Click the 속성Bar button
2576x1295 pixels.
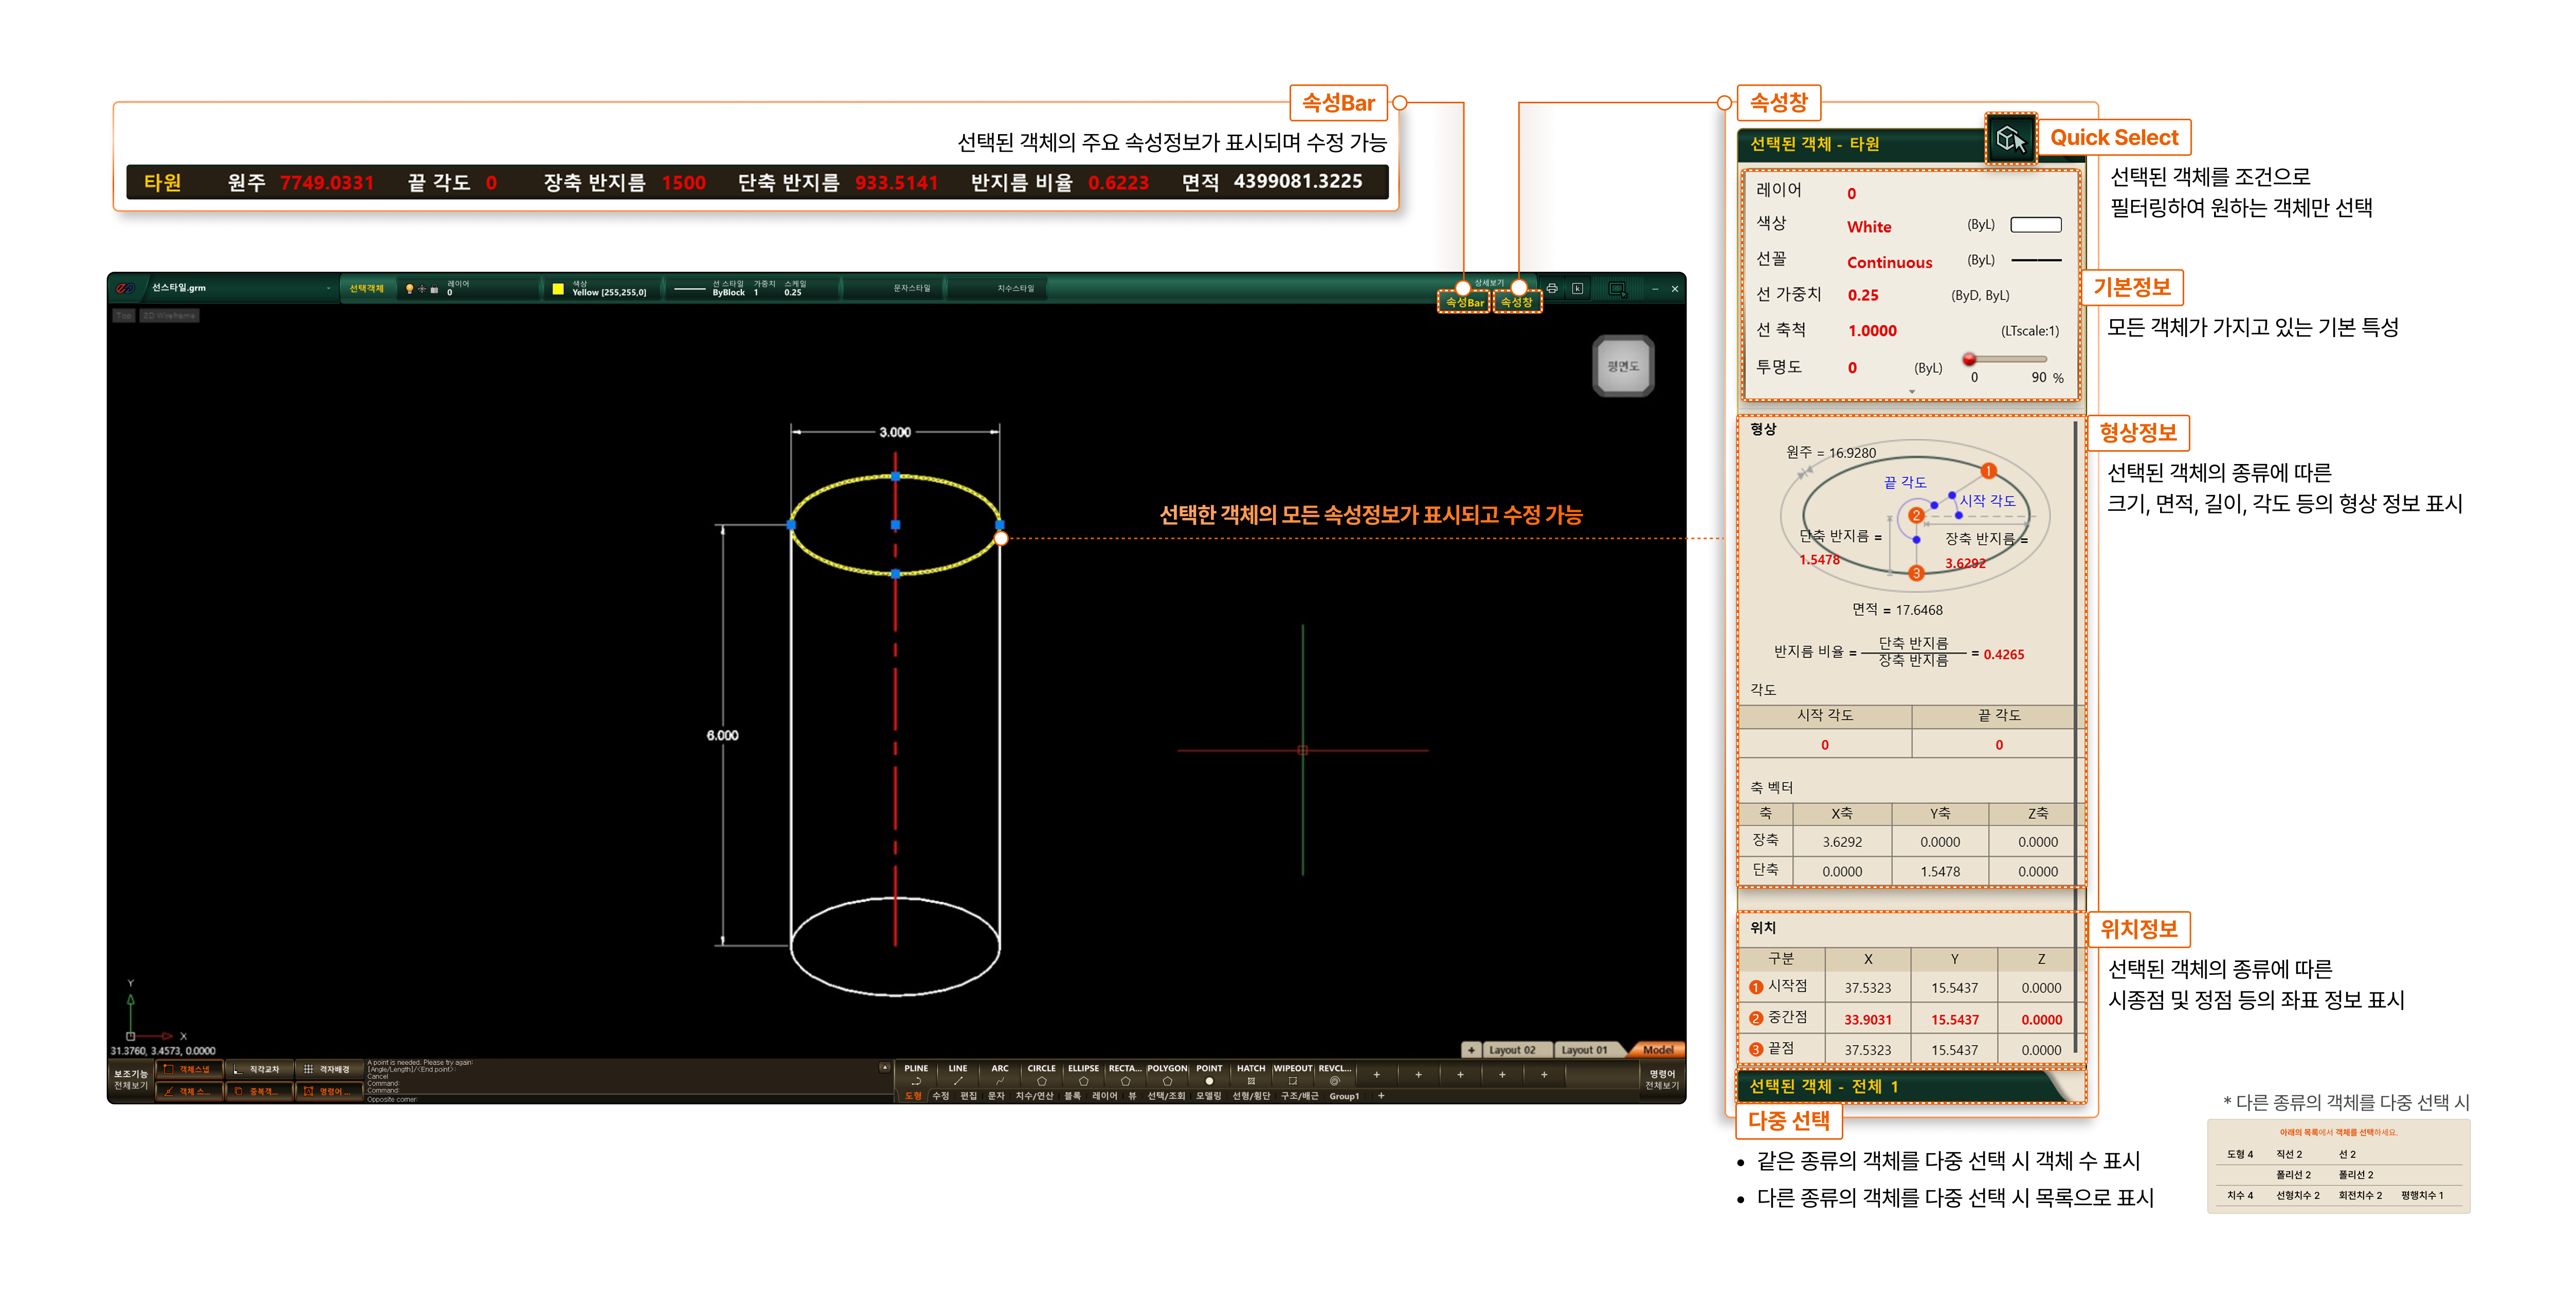[x=1464, y=303]
